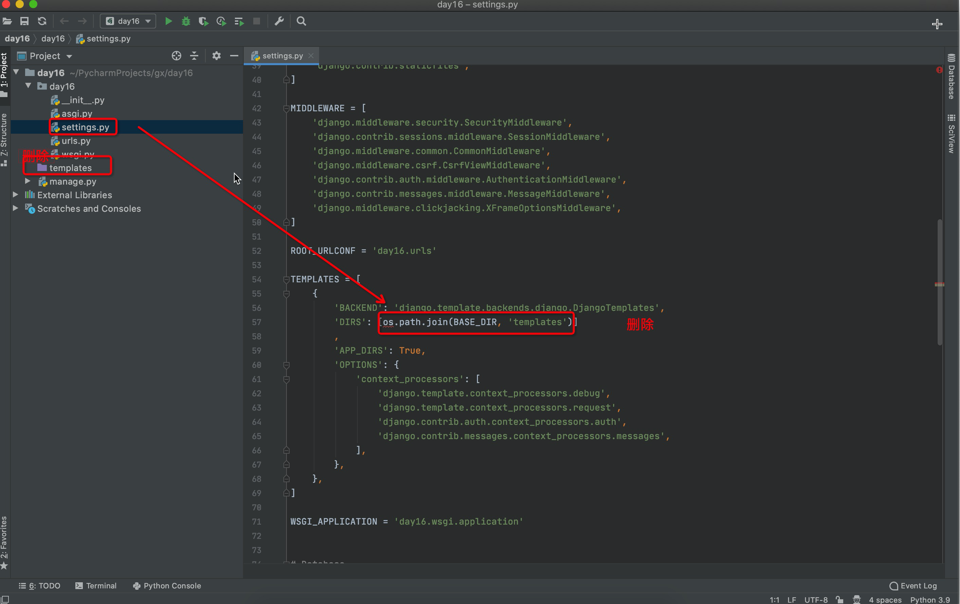Hide the Project panel with minus icon
The width and height of the screenshot is (960, 604).
point(234,56)
